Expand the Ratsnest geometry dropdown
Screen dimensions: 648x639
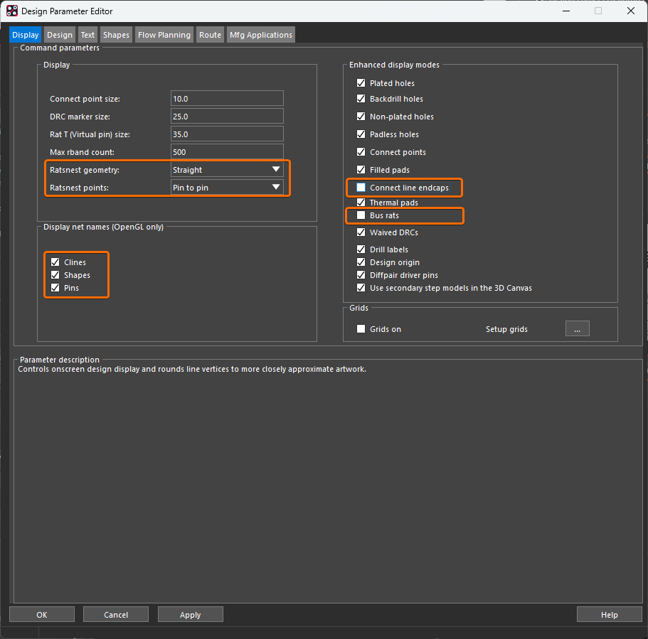(275, 170)
